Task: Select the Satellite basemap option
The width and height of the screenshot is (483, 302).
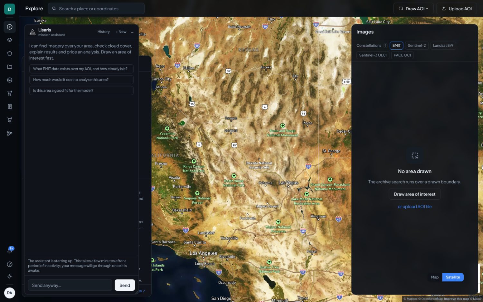Action: click(x=453, y=277)
